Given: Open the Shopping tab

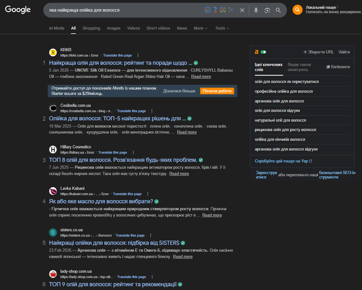Looking at the screenshot, I should (x=91, y=28).
